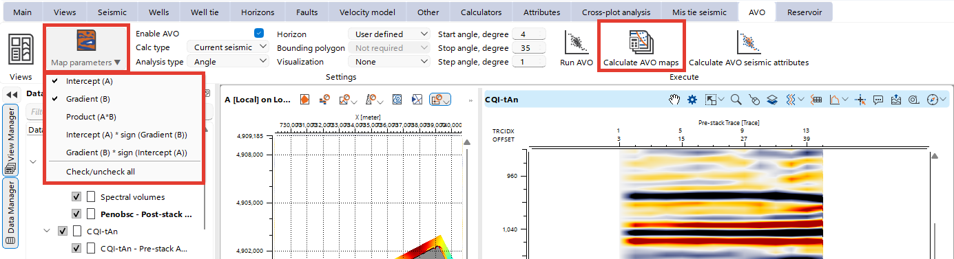This screenshot has height=259, width=954.
Task: Open the View Manager side tab
Action: coord(11,139)
